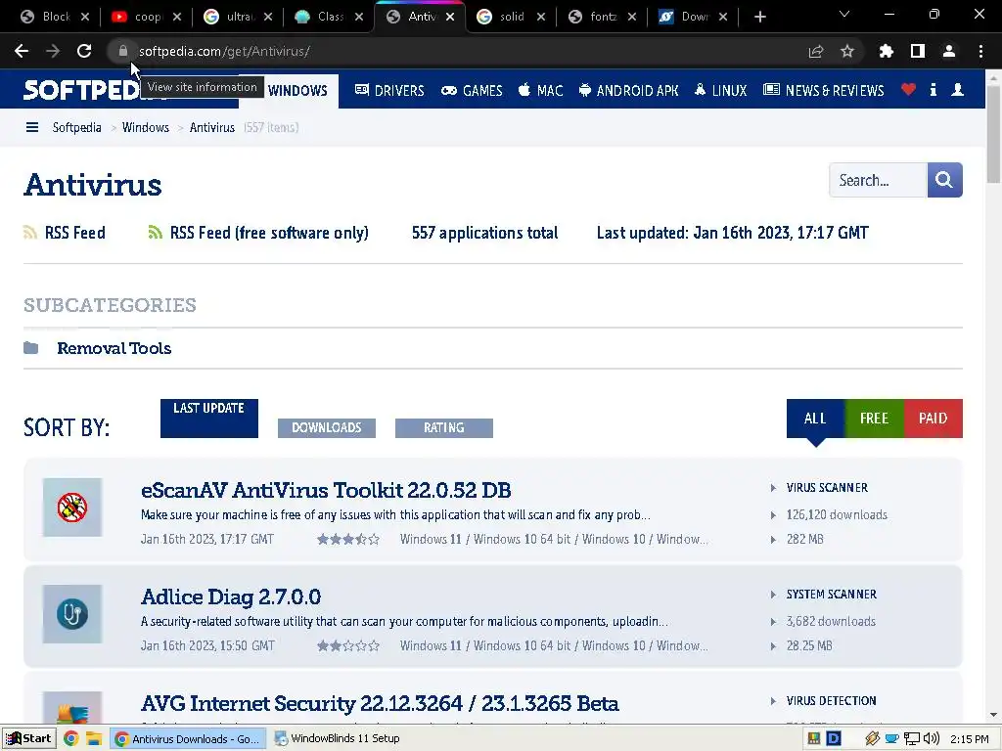Click the VIRUS SCANNER category tag
This screenshot has height=751, width=1002.
coord(827,487)
